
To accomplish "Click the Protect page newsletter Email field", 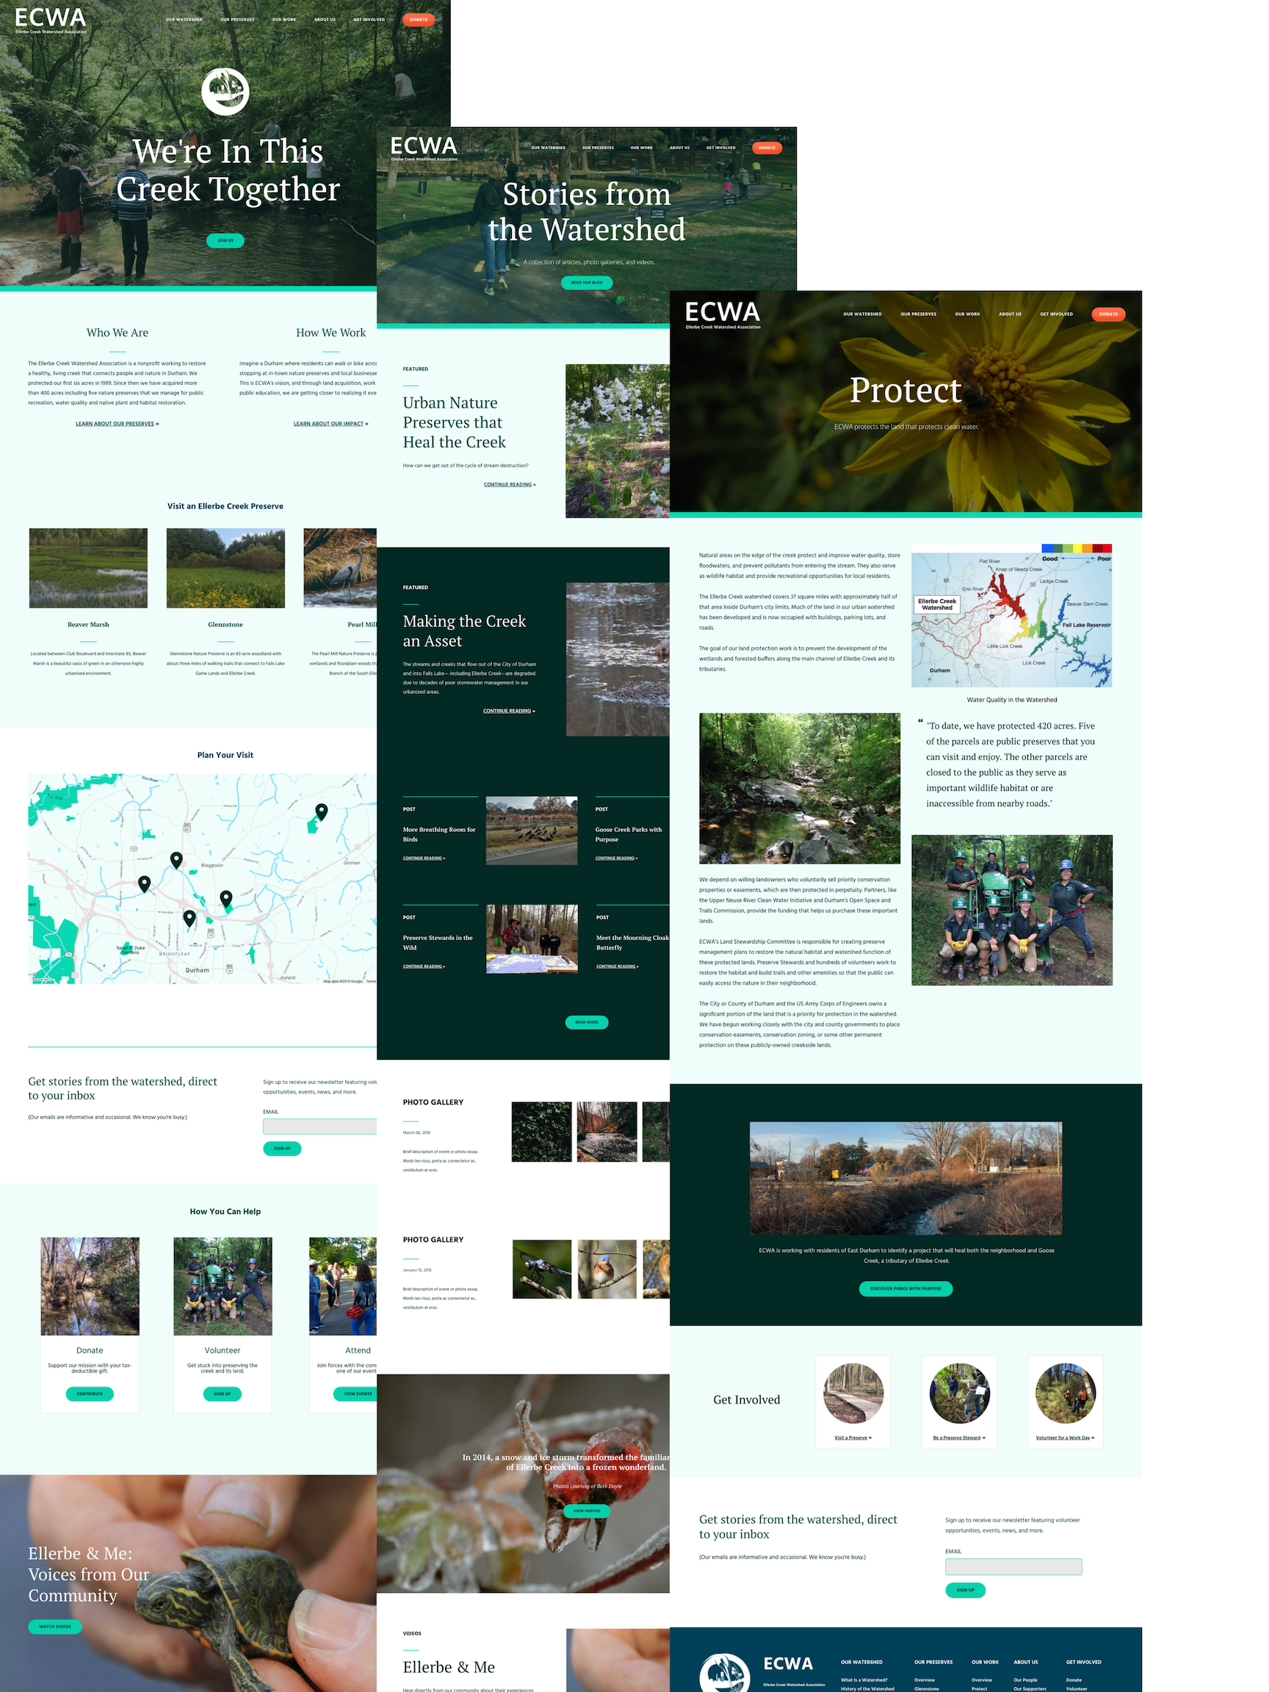I will click(x=1013, y=1566).
